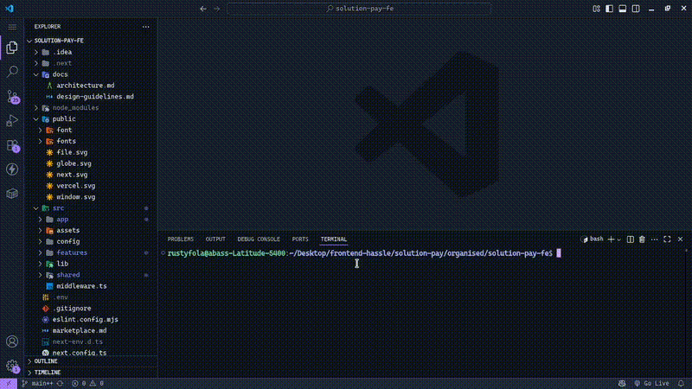
Task: Open globe.svg file
Action: coord(91,163)
